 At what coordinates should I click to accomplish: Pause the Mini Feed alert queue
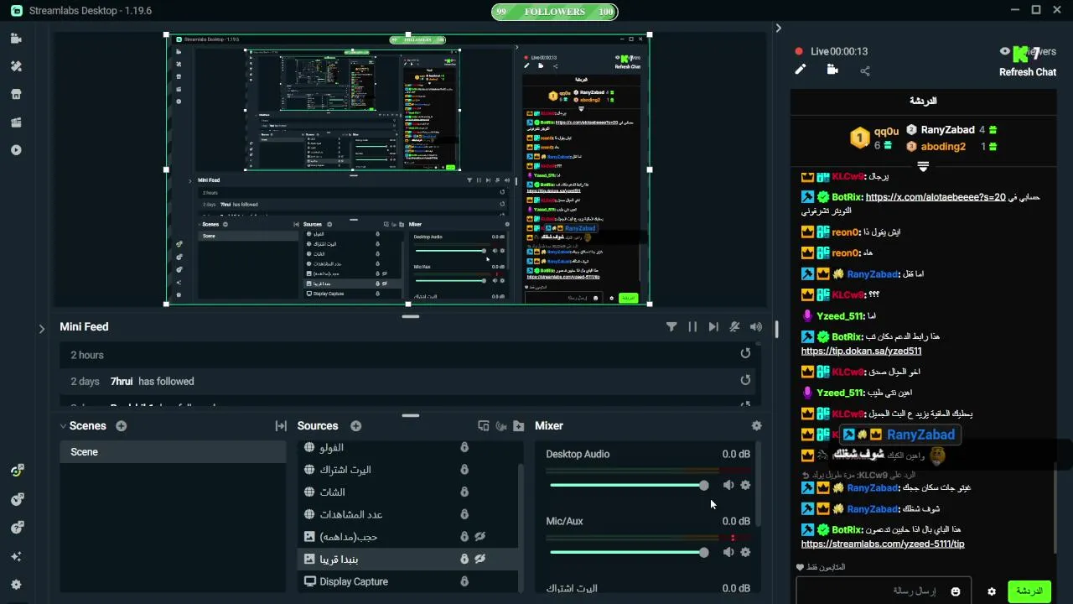click(x=692, y=327)
